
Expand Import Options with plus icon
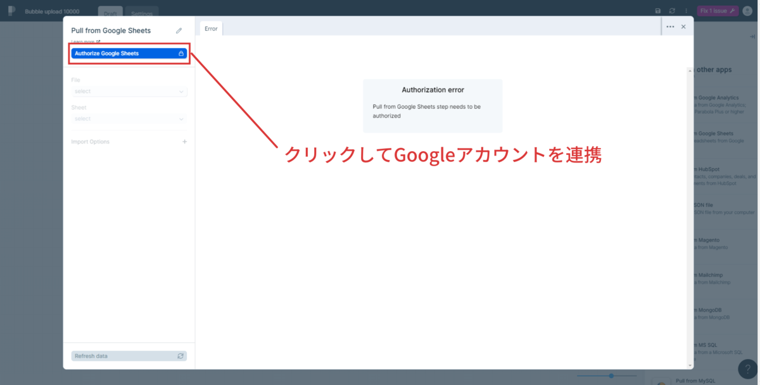185,142
